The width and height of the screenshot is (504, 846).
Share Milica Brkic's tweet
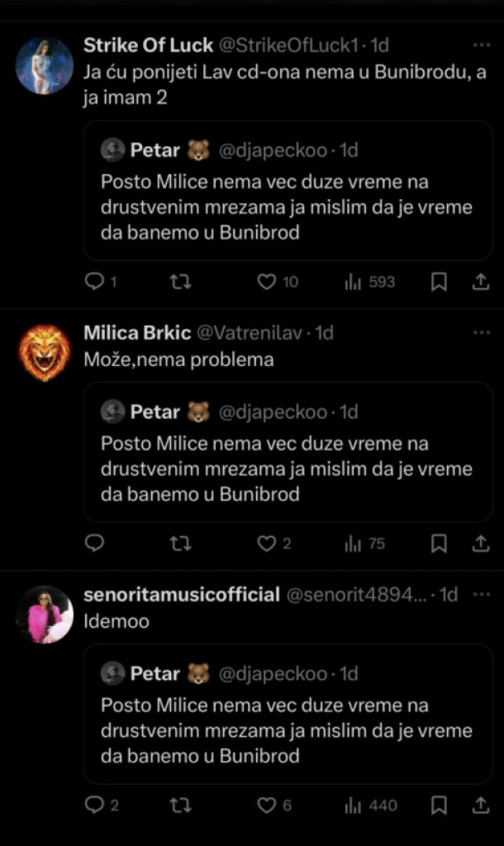tap(480, 544)
